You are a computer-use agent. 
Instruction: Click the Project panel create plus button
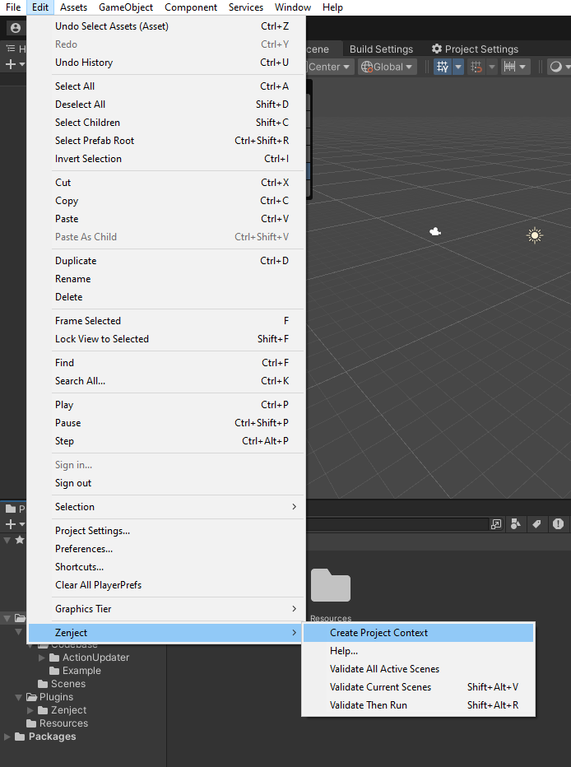coord(14,524)
